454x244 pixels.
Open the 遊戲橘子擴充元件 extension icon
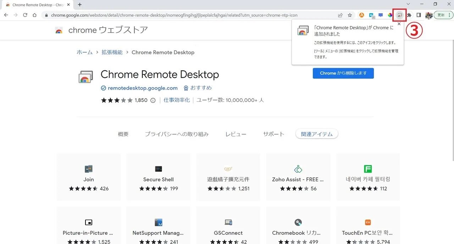point(228,169)
